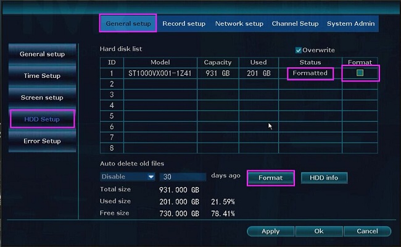Open Time Setup in the sidebar

42,76
